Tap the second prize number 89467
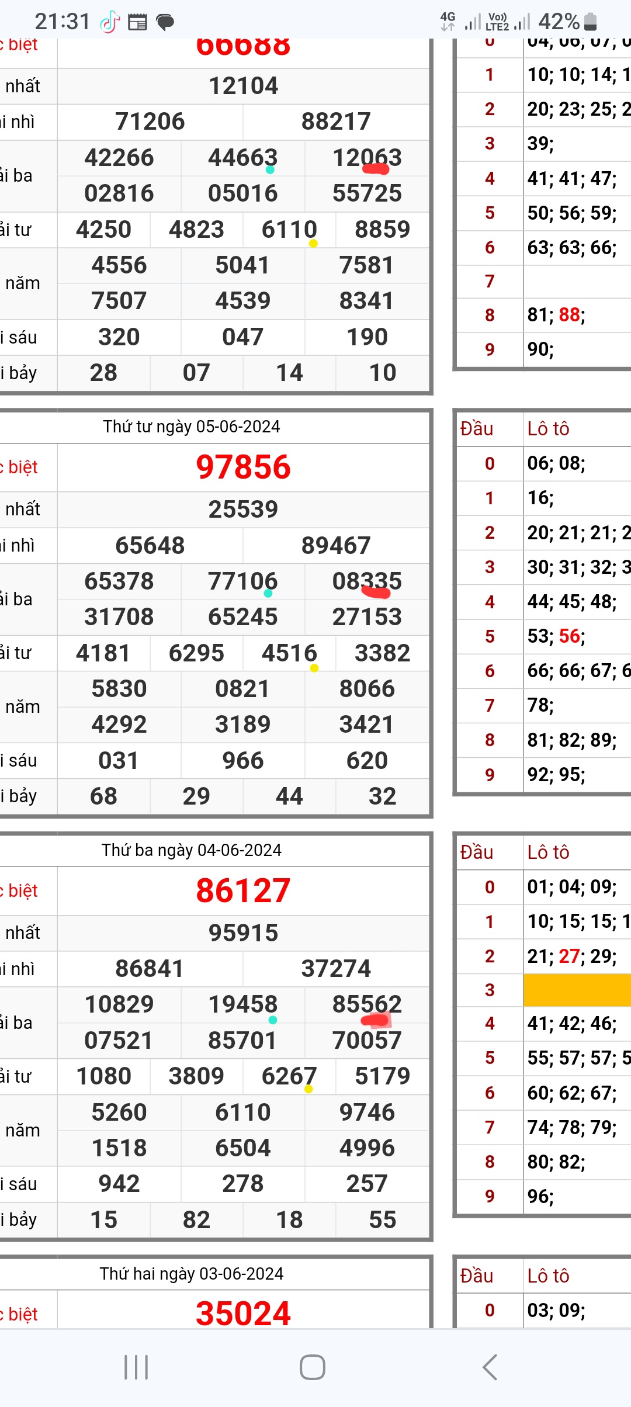The image size is (631, 1407). [336, 546]
